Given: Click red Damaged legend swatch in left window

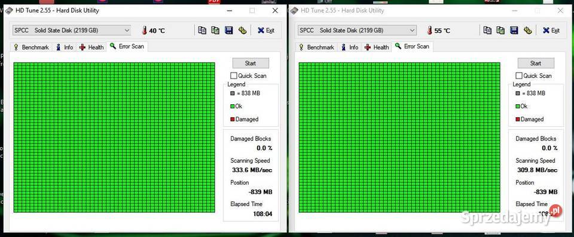Looking at the screenshot, I should (233, 119).
